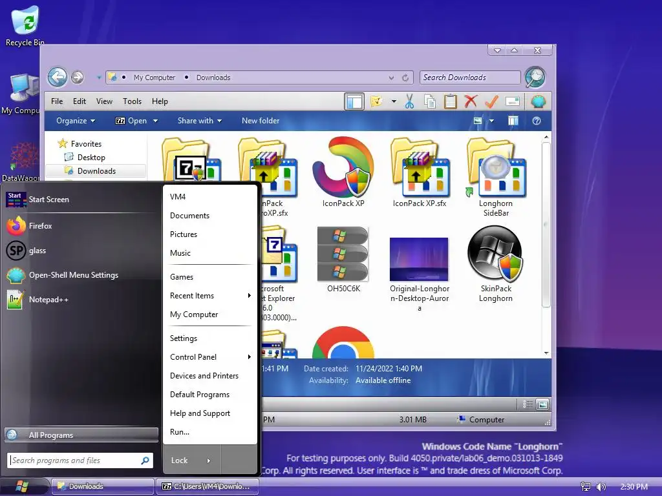Viewport: 662px width, 496px height.
Task: Click the folder options star icon
Action: 376,101
